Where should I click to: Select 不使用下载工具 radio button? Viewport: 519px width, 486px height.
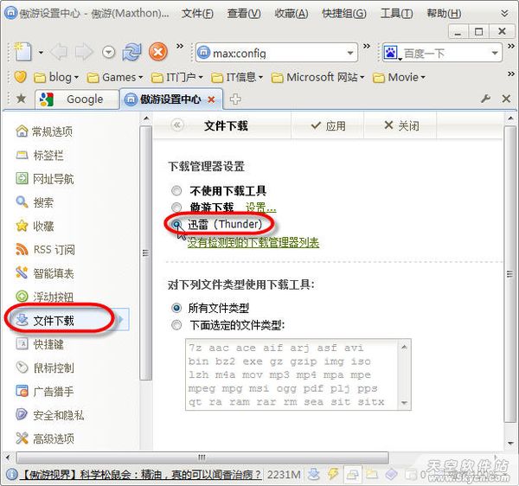click(176, 190)
